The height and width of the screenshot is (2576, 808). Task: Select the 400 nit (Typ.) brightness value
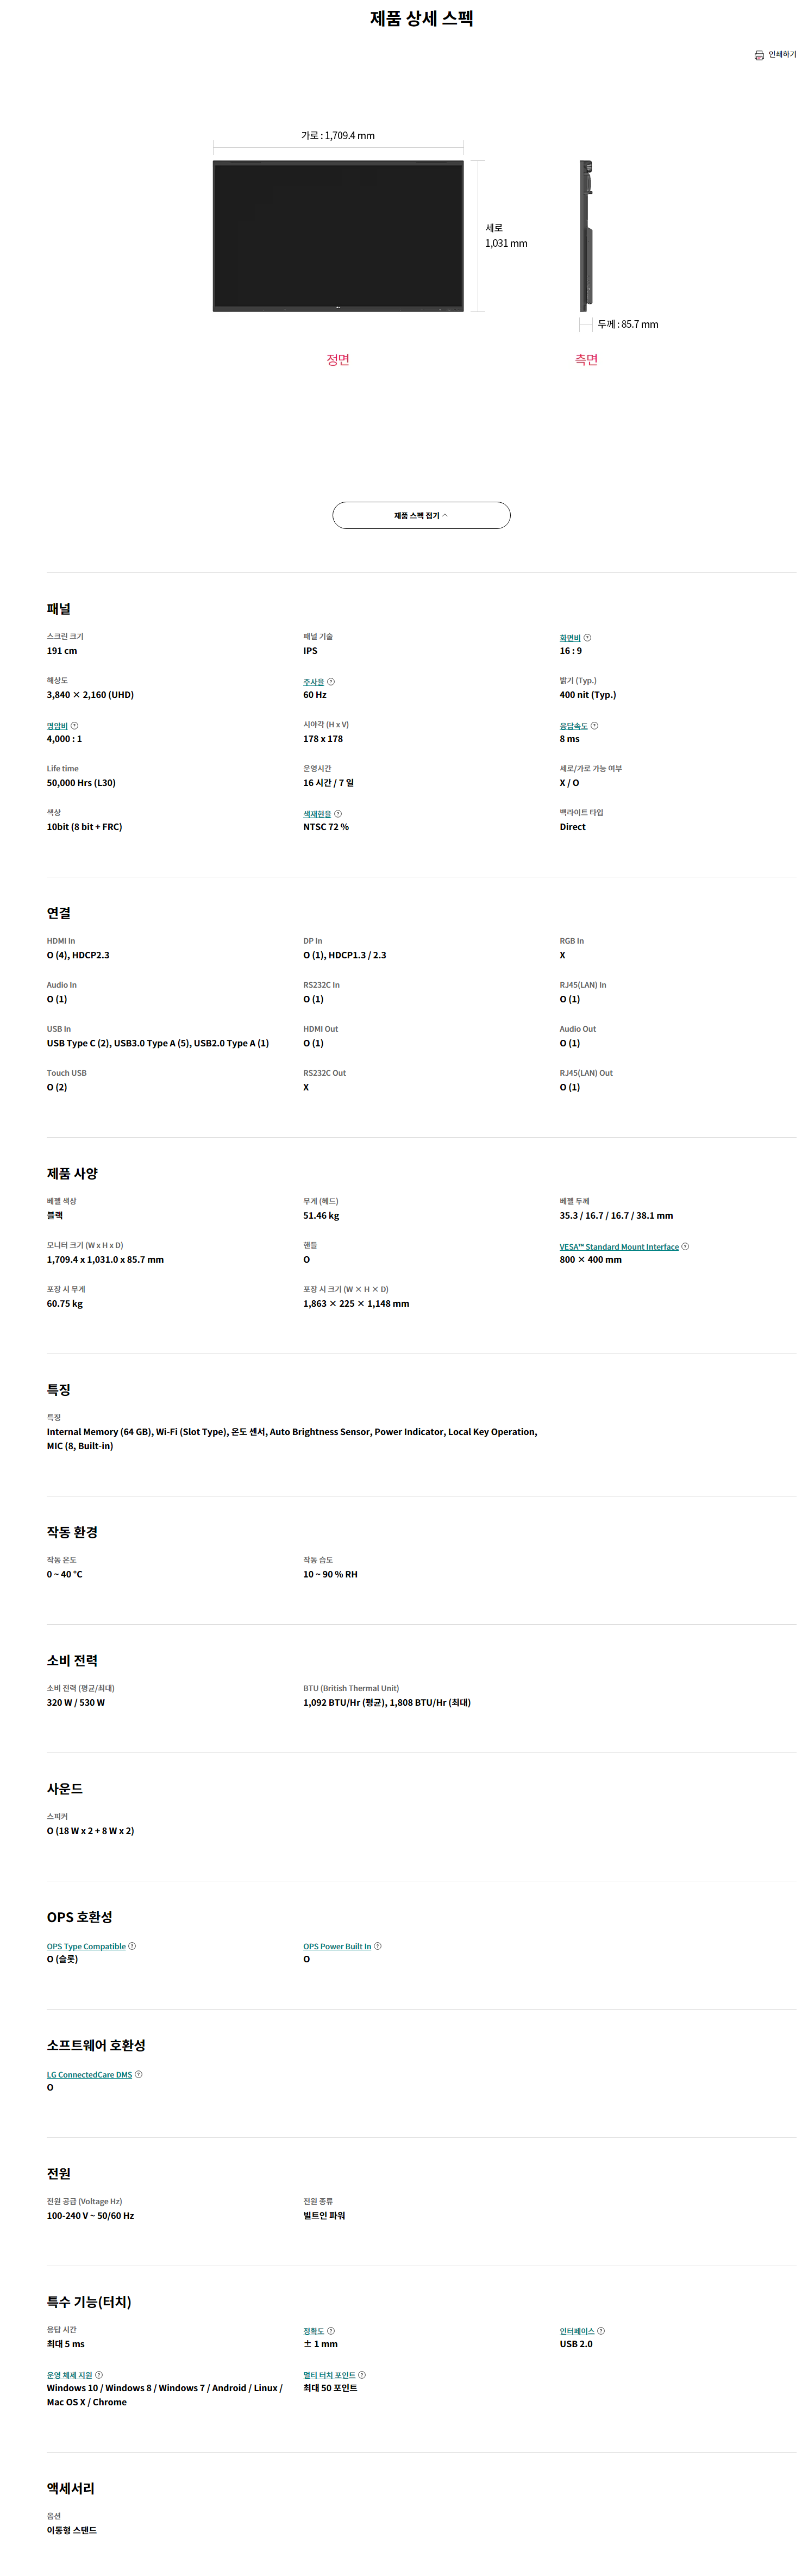(588, 695)
